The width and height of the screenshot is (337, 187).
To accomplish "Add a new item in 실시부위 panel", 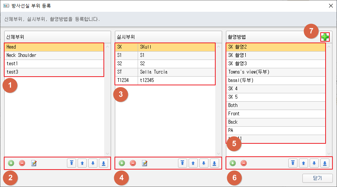I will (x=122, y=163).
